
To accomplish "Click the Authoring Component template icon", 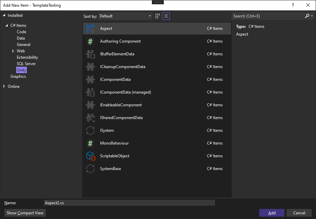I will coord(90,41).
